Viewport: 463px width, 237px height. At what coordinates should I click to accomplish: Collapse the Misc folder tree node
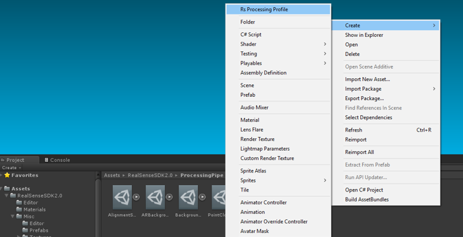click(x=13, y=217)
